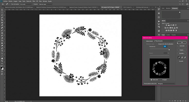
Task: Open the Histograma panel options menu
Action: click(188, 8)
